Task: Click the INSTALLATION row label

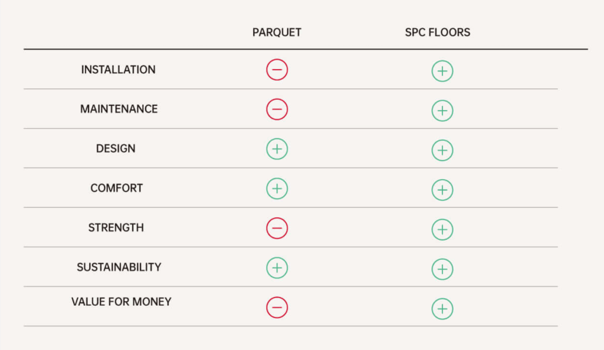Action: click(118, 70)
